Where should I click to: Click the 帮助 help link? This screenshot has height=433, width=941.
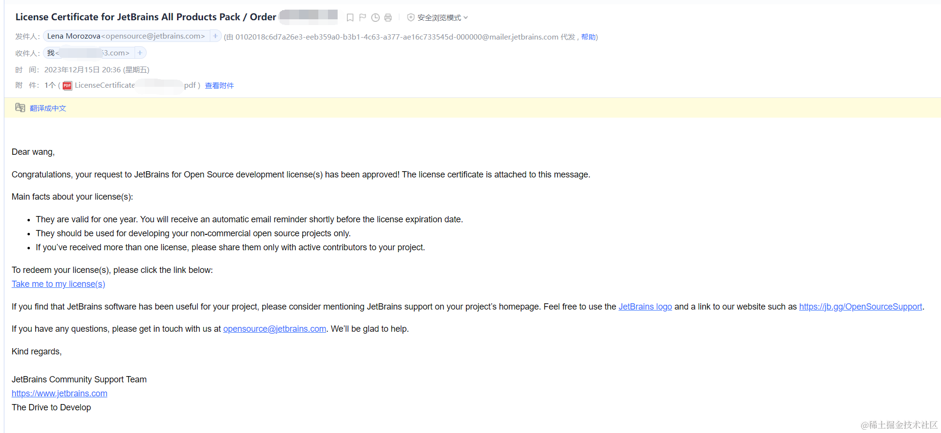click(588, 37)
